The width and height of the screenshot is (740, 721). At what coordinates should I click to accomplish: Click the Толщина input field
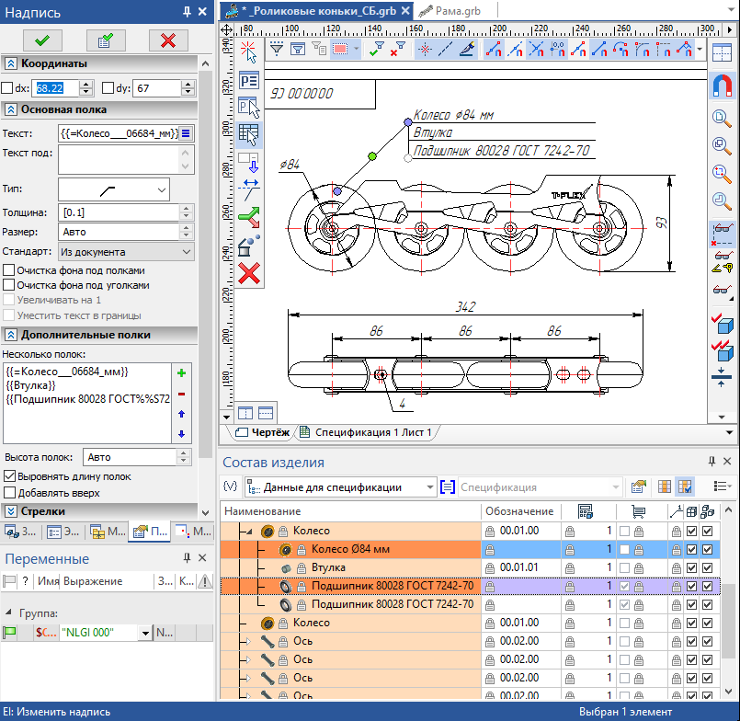[117, 212]
